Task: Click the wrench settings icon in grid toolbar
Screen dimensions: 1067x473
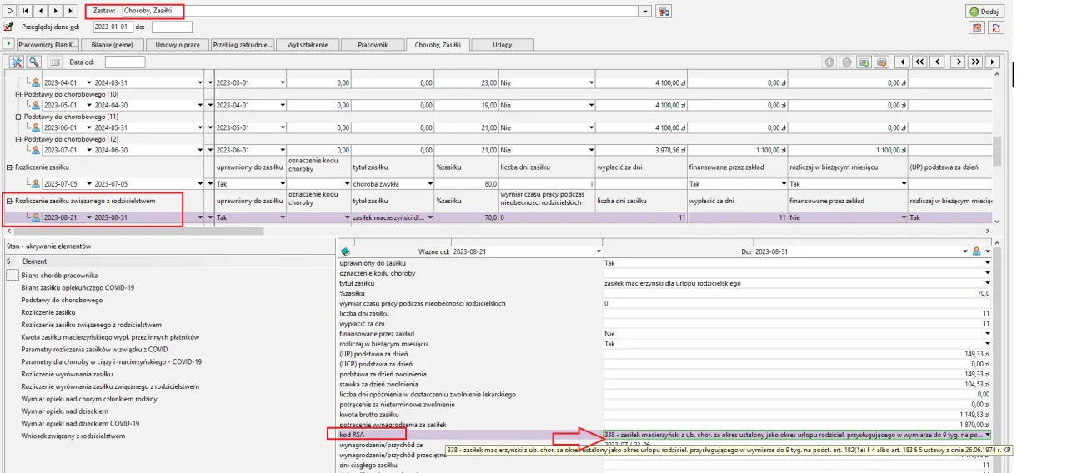Action: pos(17,62)
